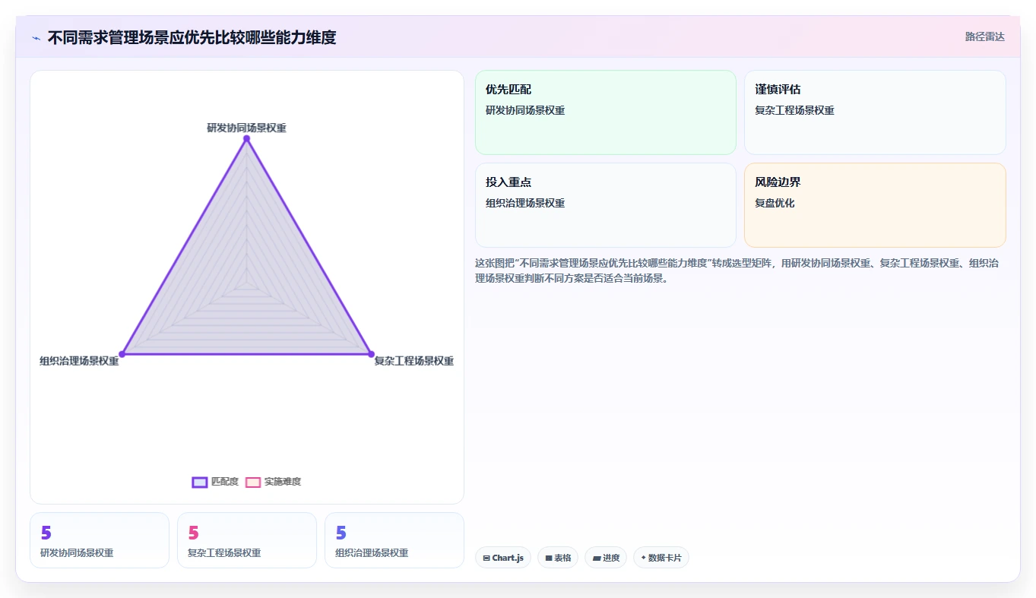The width and height of the screenshot is (1036, 598).
Task: Select the 进度 tag
Action: coord(606,558)
